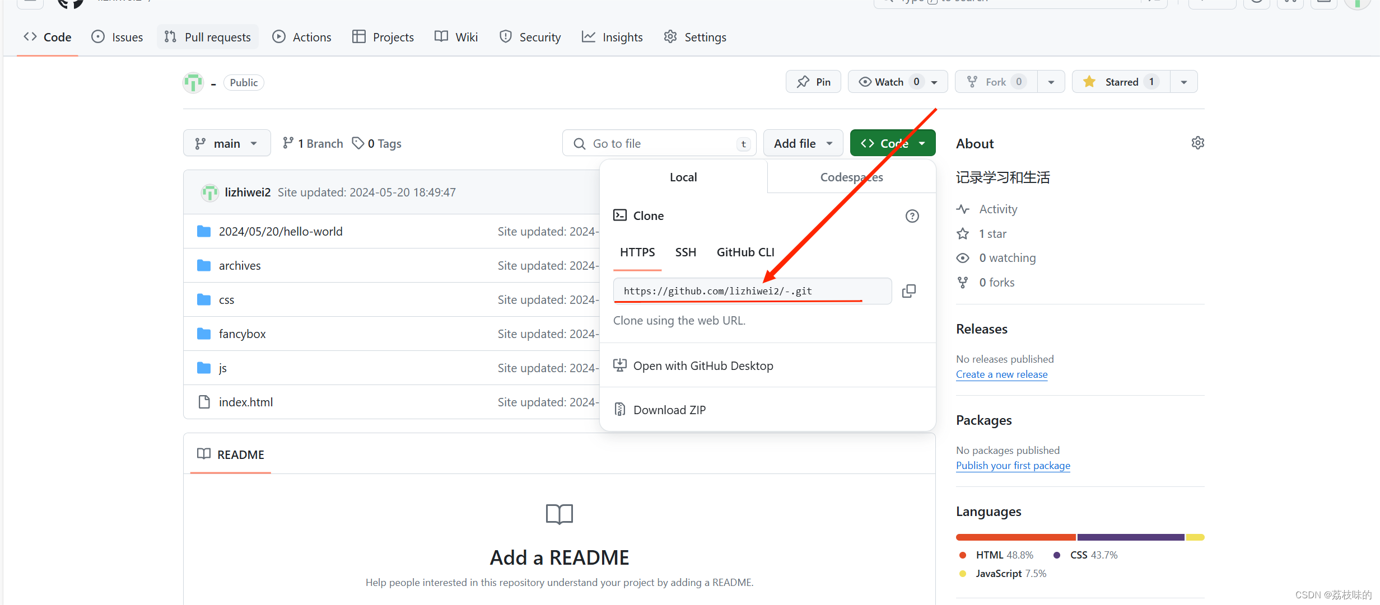Open the fancybox folder
The height and width of the screenshot is (605, 1380).
242,334
